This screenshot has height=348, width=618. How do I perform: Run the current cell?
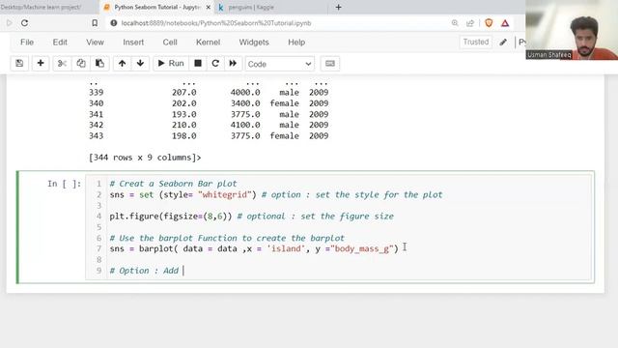click(x=171, y=63)
